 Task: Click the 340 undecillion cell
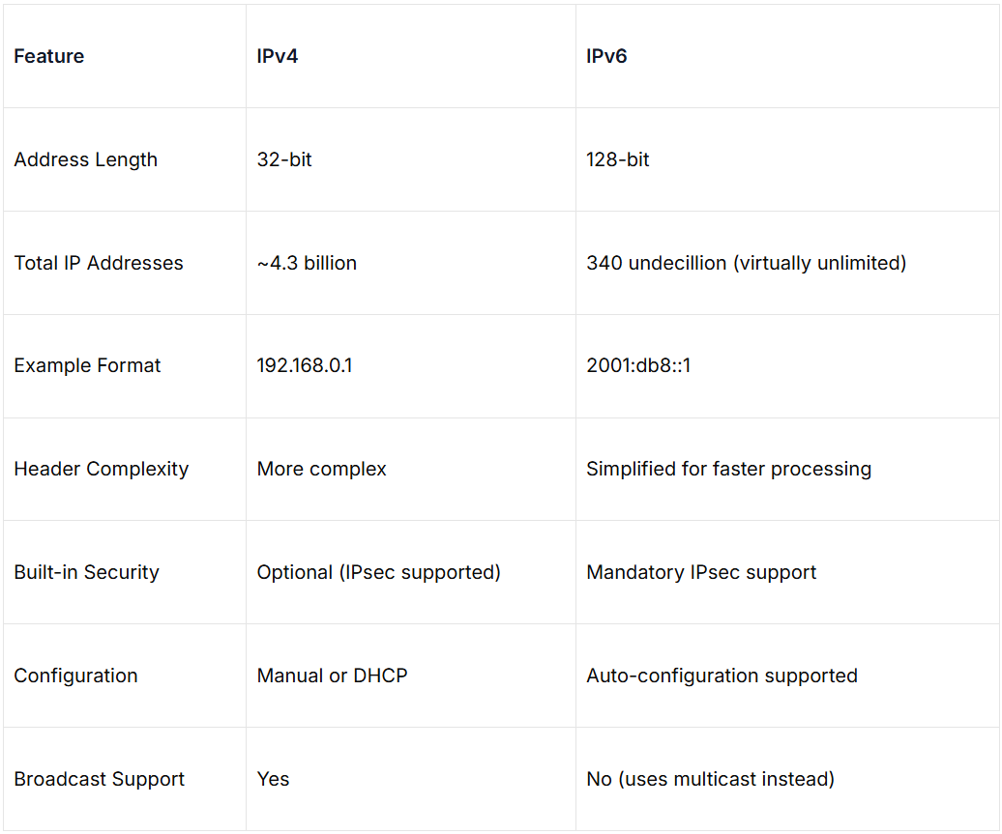click(x=746, y=263)
